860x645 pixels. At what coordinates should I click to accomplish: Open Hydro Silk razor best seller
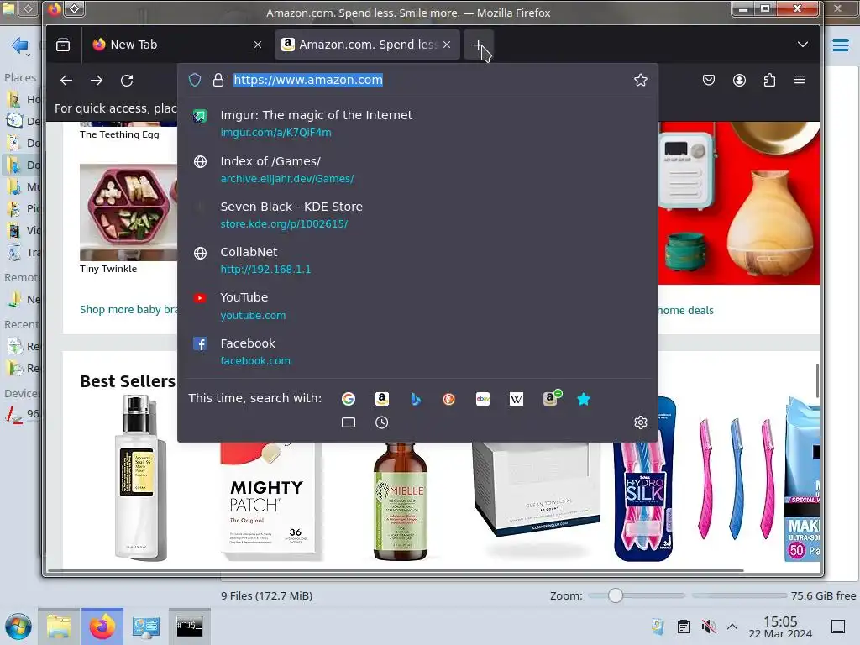point(645,480)
